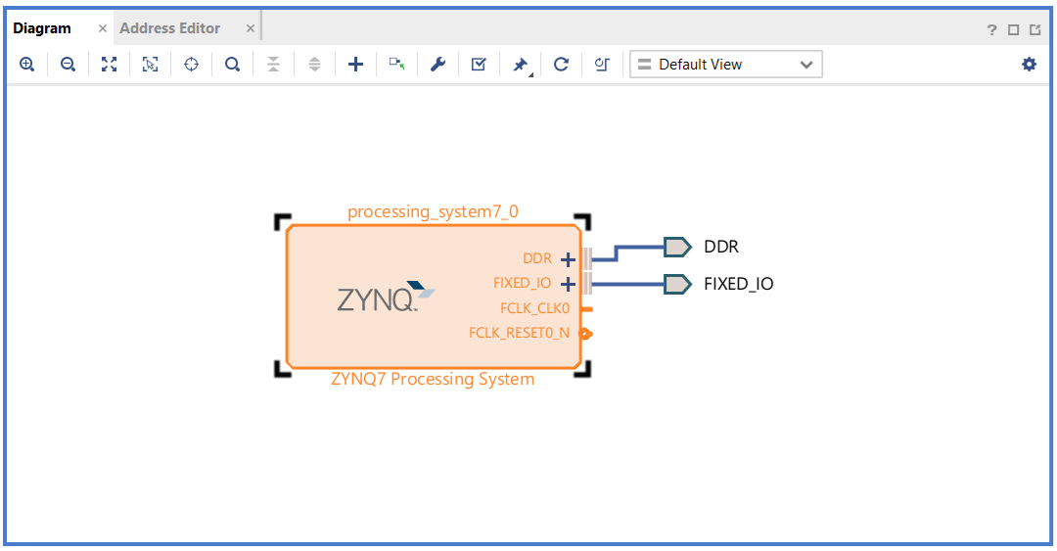The image size is (1057, 551).
Task: Open diagram settings gear icon
Action: (1029, 65)
